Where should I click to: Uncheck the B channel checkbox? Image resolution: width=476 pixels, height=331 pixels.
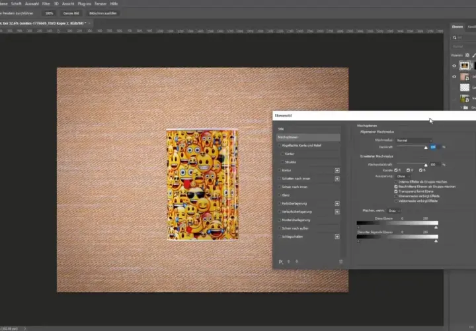click(420, 170)
